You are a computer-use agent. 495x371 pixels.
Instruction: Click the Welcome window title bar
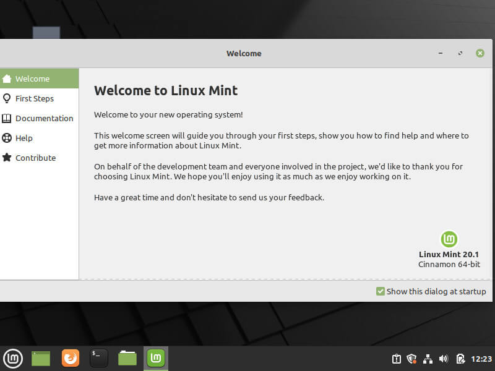(244, 53)
